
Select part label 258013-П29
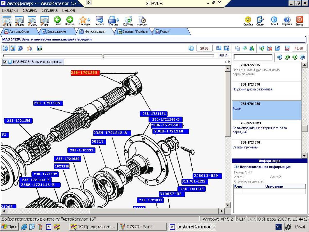point(207,176)
